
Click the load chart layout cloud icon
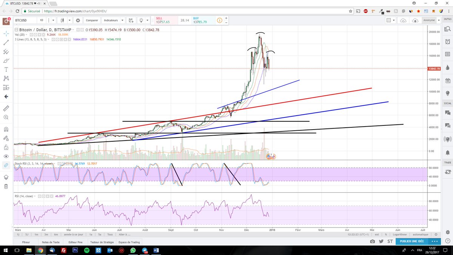tap(403, 20)
